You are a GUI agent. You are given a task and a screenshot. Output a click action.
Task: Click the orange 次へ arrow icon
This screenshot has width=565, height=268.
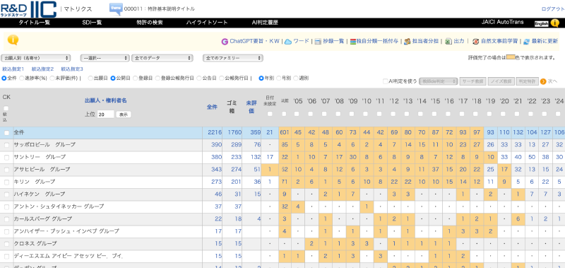click(543, 81)
